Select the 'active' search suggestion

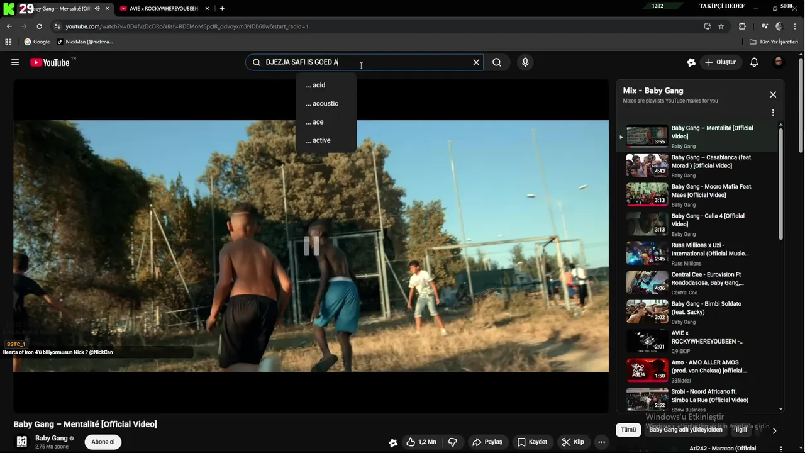(x=326, y=140)
